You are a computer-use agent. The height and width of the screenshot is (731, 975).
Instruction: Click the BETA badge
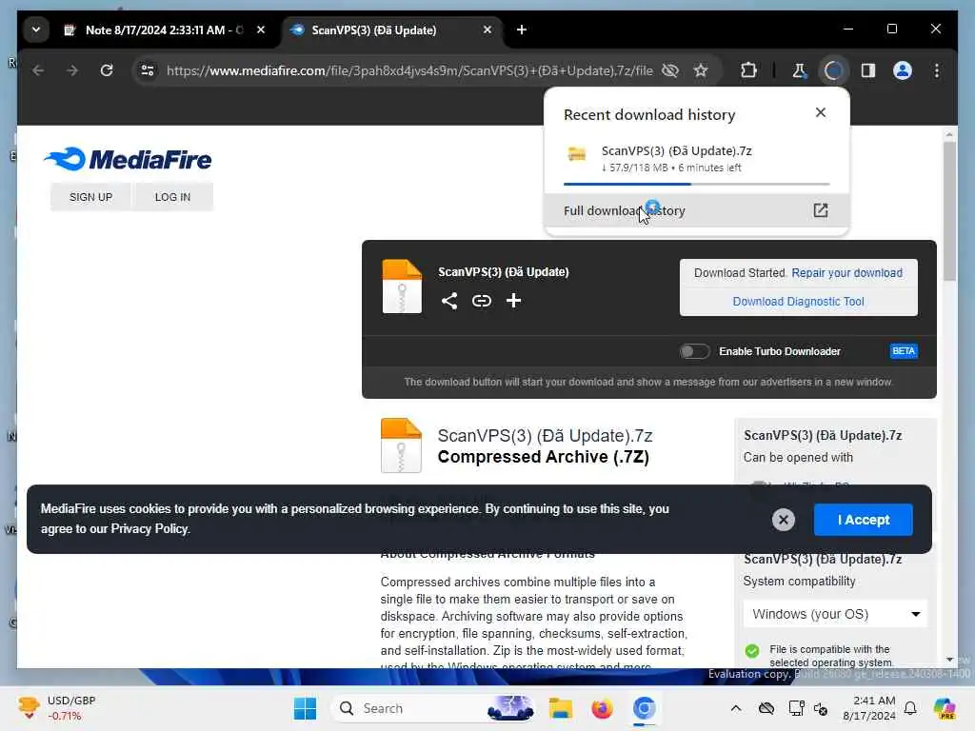tap(904, 351)
